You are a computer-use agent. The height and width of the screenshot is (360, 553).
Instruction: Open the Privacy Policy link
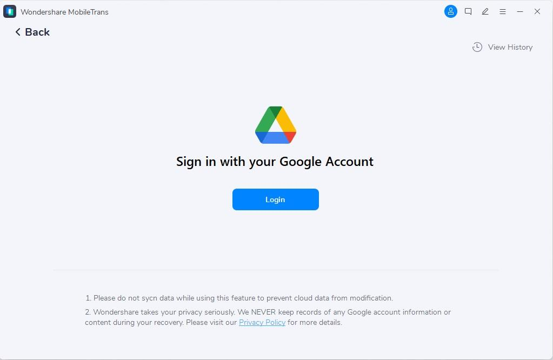coord(262,322)
